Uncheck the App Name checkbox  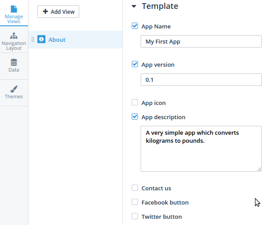[x=135, y=26]
